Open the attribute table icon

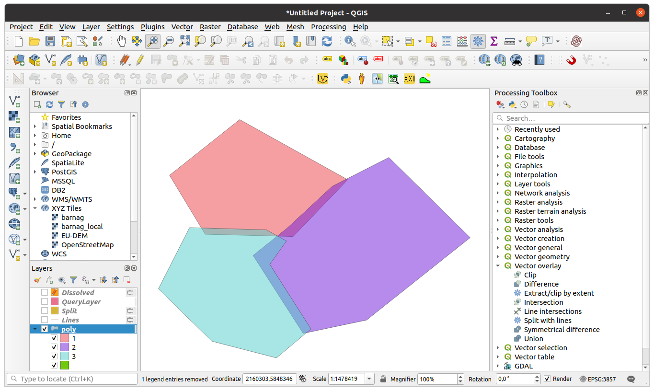pyautogui.click(x=447, y=41)
